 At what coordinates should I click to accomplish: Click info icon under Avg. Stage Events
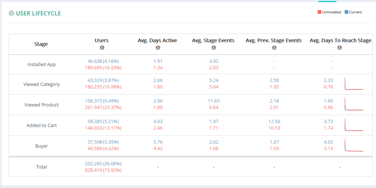[x=213, y=47]
